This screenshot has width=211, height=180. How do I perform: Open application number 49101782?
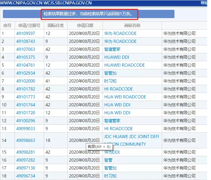click(x=25, y=89)
